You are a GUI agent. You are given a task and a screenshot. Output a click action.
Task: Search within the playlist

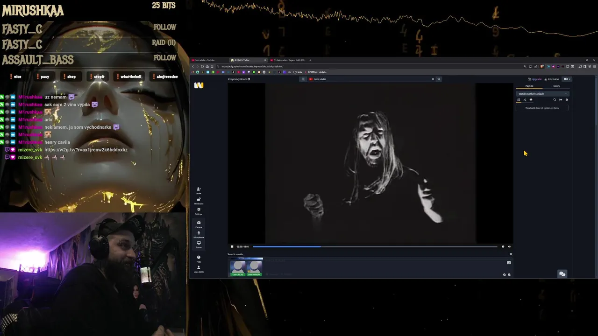tap(555, 99)
